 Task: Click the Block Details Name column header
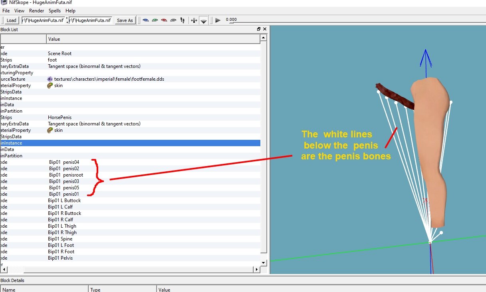pyautogui.click(x=44, y=288)
